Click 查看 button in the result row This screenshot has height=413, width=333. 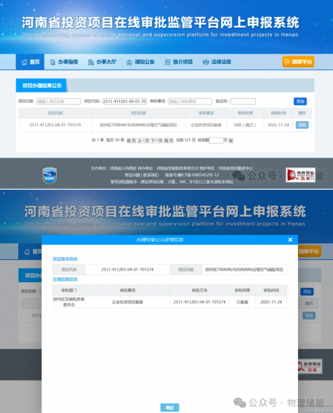tap(302, 125)
